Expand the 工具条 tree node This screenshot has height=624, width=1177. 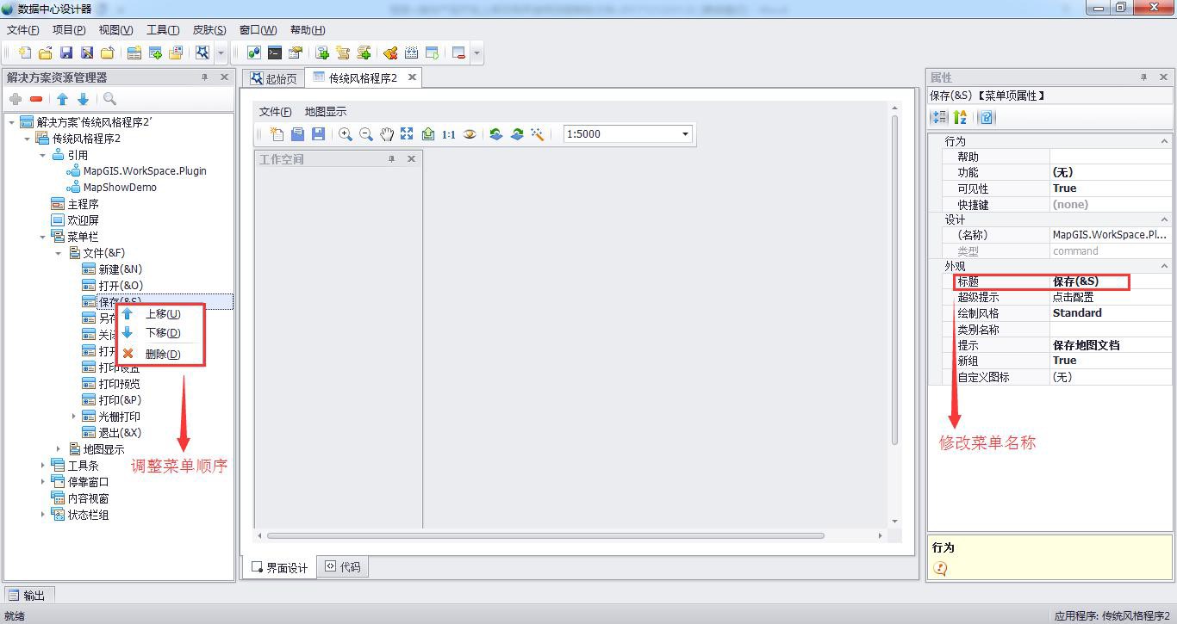(43, 466)
